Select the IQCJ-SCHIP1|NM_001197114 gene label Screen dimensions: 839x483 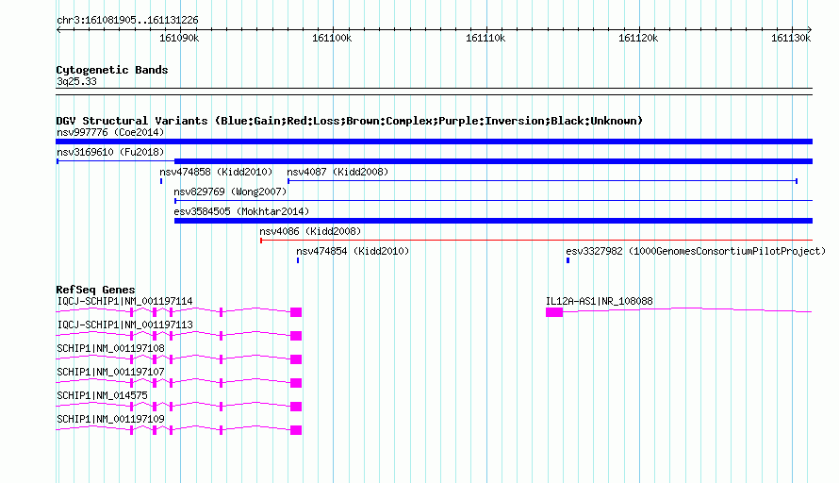pyautogui.click(x=124, y=302)
